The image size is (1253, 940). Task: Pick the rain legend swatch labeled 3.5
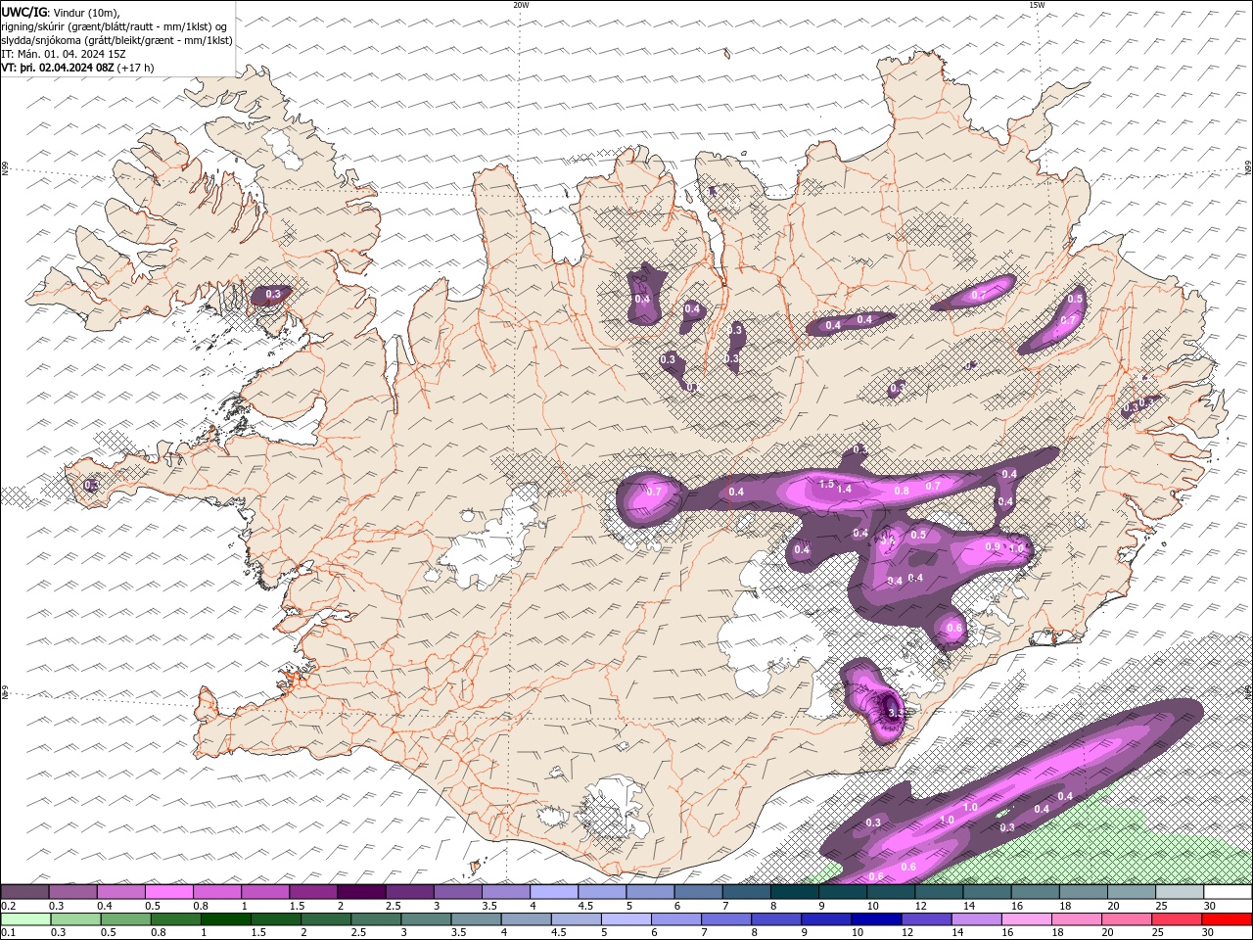tap(476, 919)
